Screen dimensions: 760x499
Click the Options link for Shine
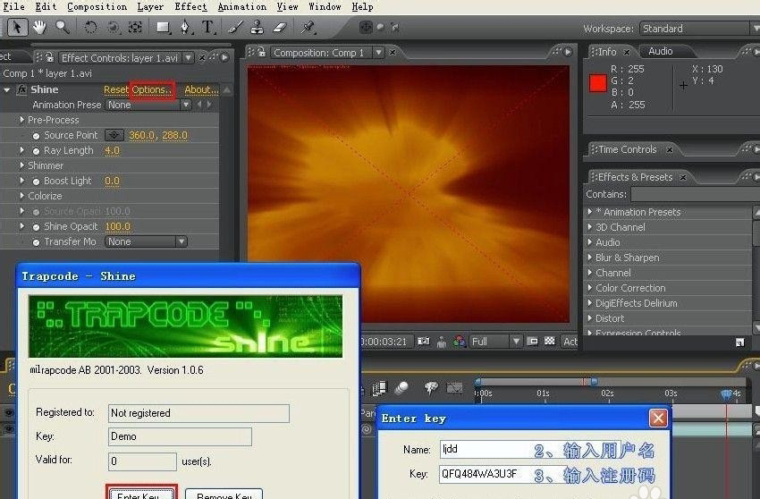point(152,89)
